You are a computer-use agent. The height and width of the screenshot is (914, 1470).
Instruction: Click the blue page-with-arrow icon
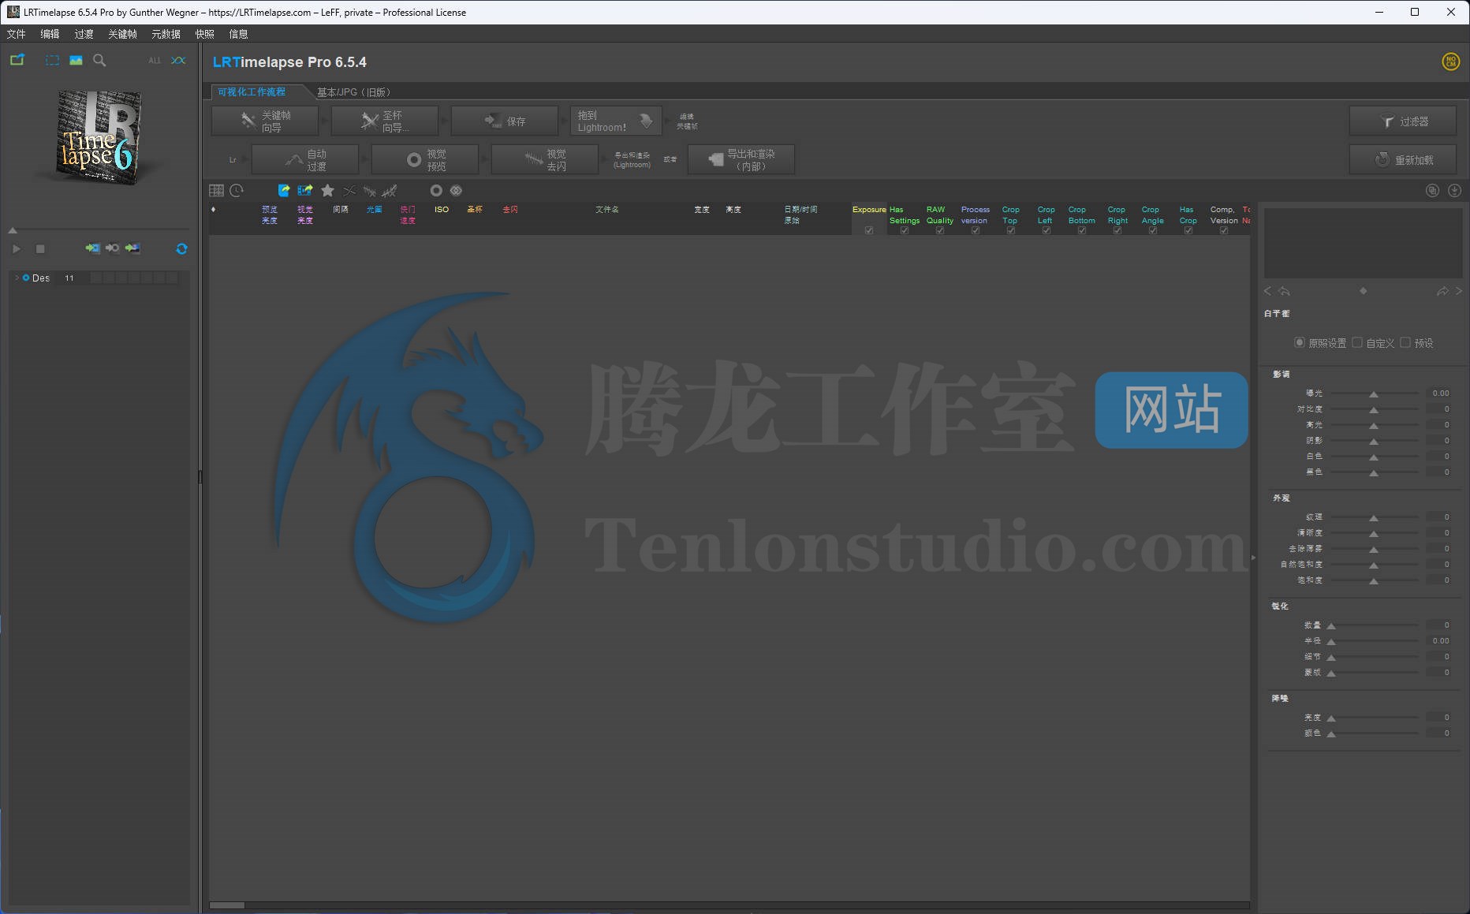[x=284, y=191]
